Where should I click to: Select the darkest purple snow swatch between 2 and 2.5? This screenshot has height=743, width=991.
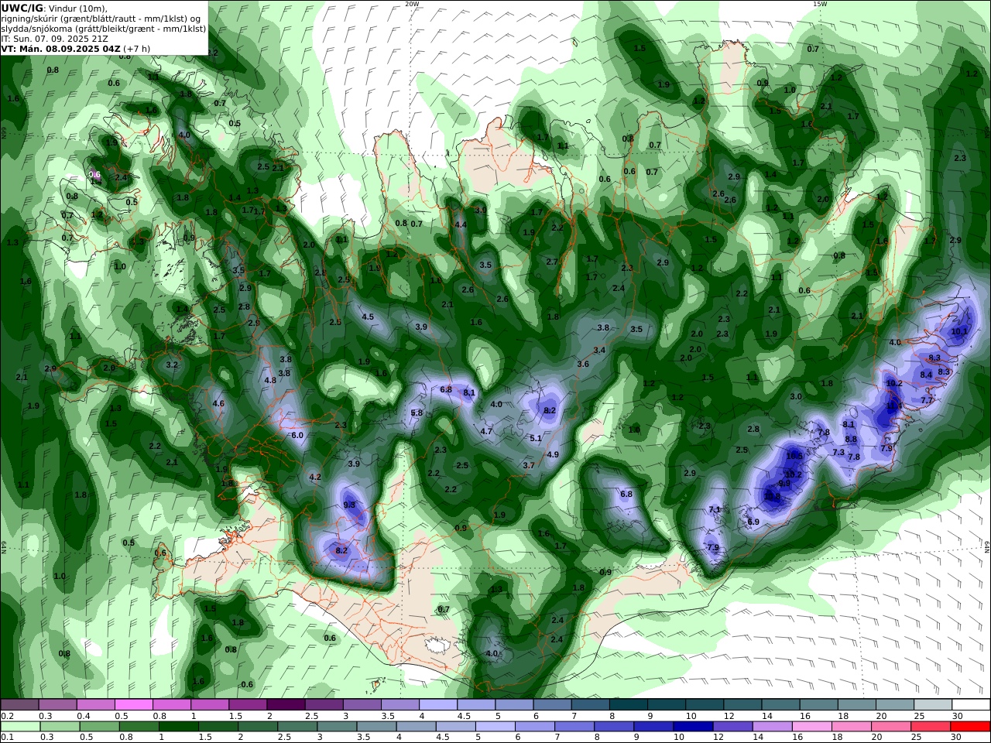tap(286, 705)
